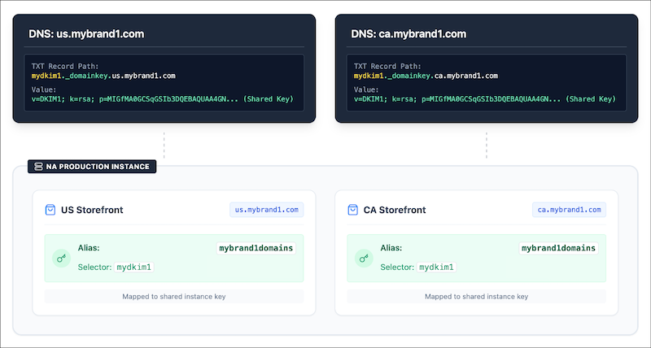Click 'TXT Record Path:' in us.mybrand1.com card

(65, 67)
